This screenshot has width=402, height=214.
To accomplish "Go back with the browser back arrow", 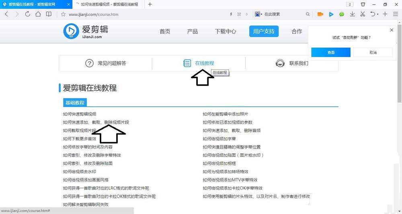I will click(7, 14).
